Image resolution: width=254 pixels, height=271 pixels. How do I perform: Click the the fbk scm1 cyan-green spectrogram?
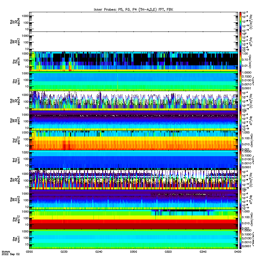133,239
